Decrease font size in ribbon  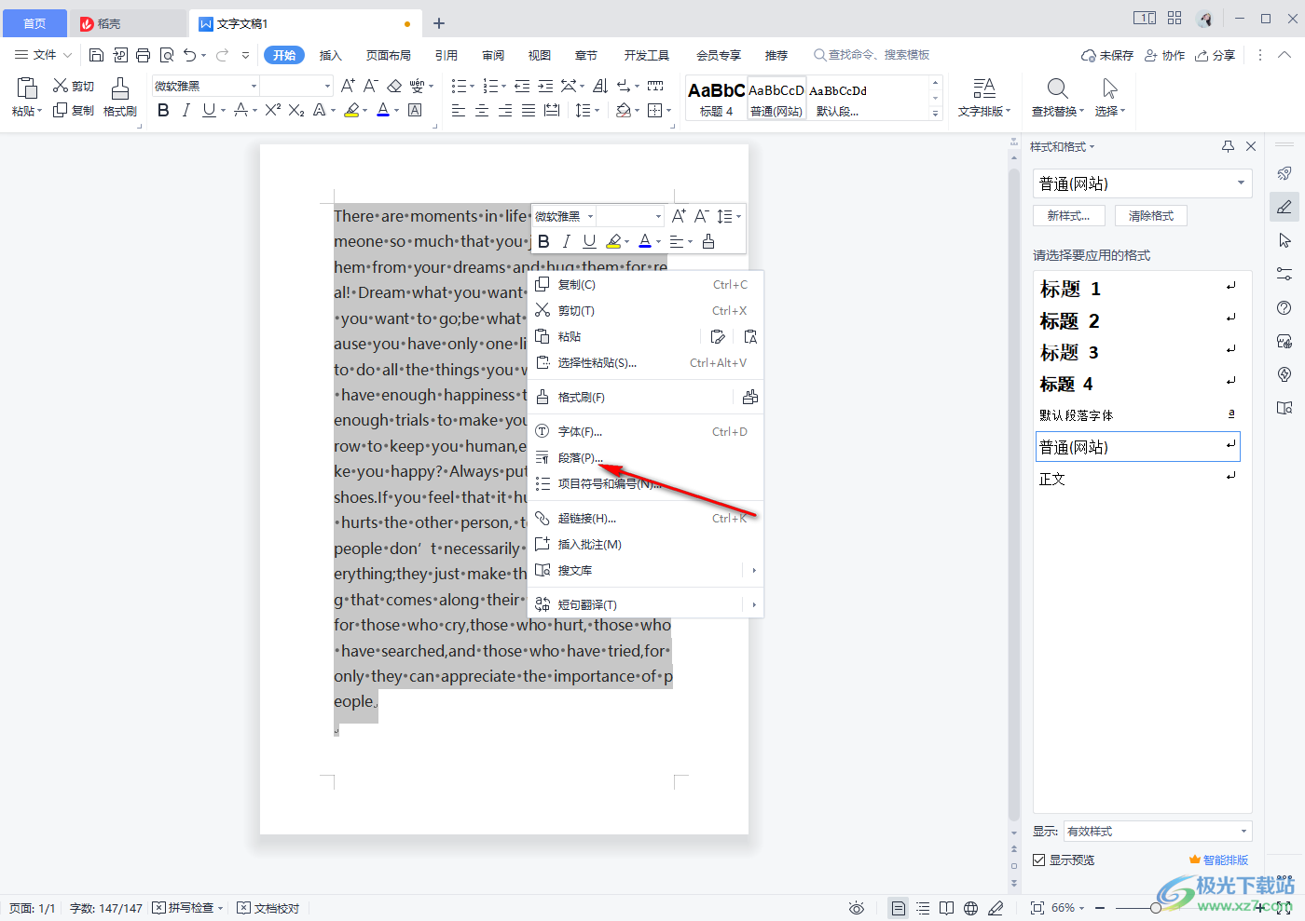coord(370,86)
